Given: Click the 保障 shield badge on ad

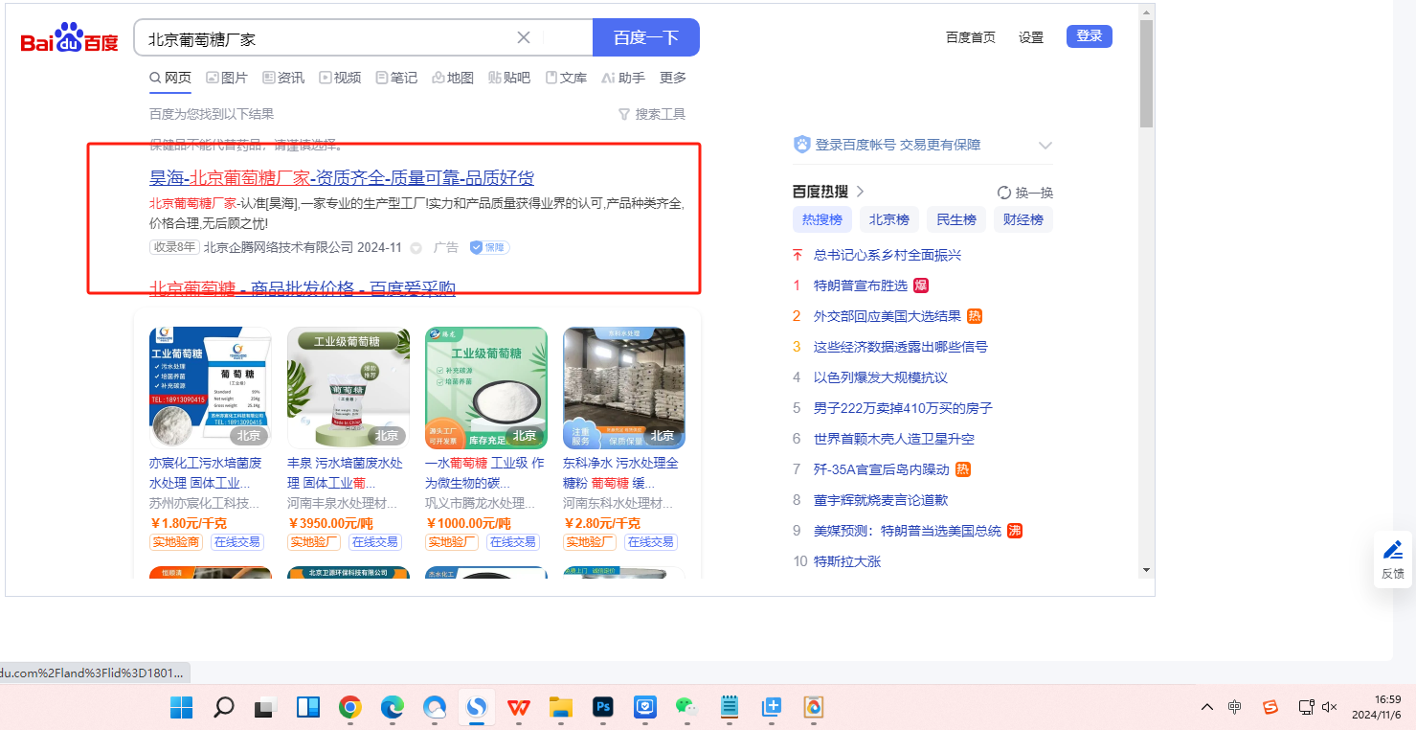Looking at the screenshot, I should [489, 247].
